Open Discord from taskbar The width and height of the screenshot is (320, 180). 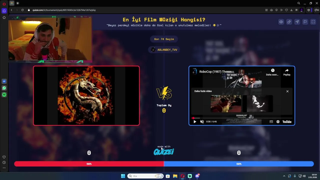(x=197, y=176)
